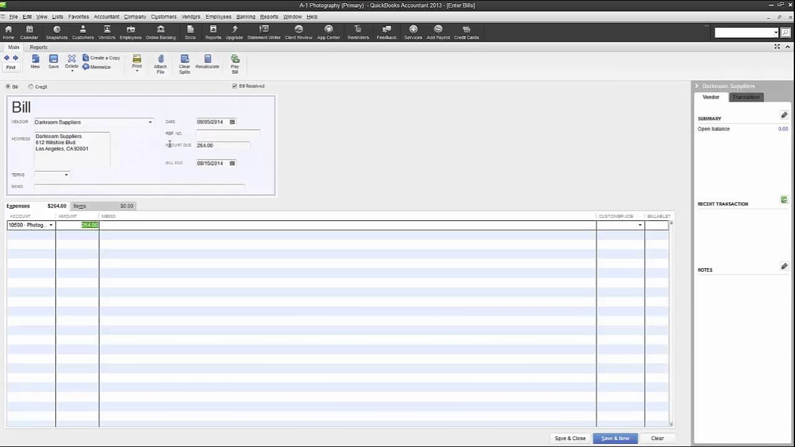The image size is (795, 447).
Task: Open the Bill Due calendar picker
Action: point(232,163)
